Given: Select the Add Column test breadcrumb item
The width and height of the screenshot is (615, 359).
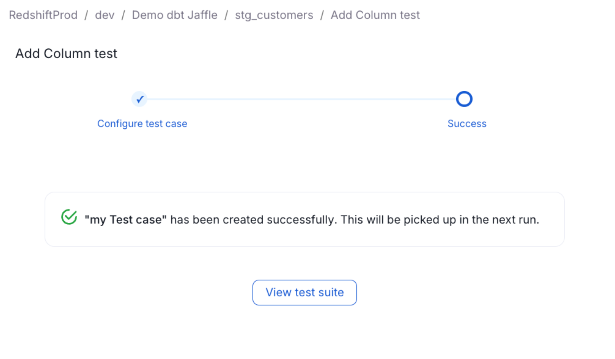Looking at the screenshot, I should (x=375, y=15).
